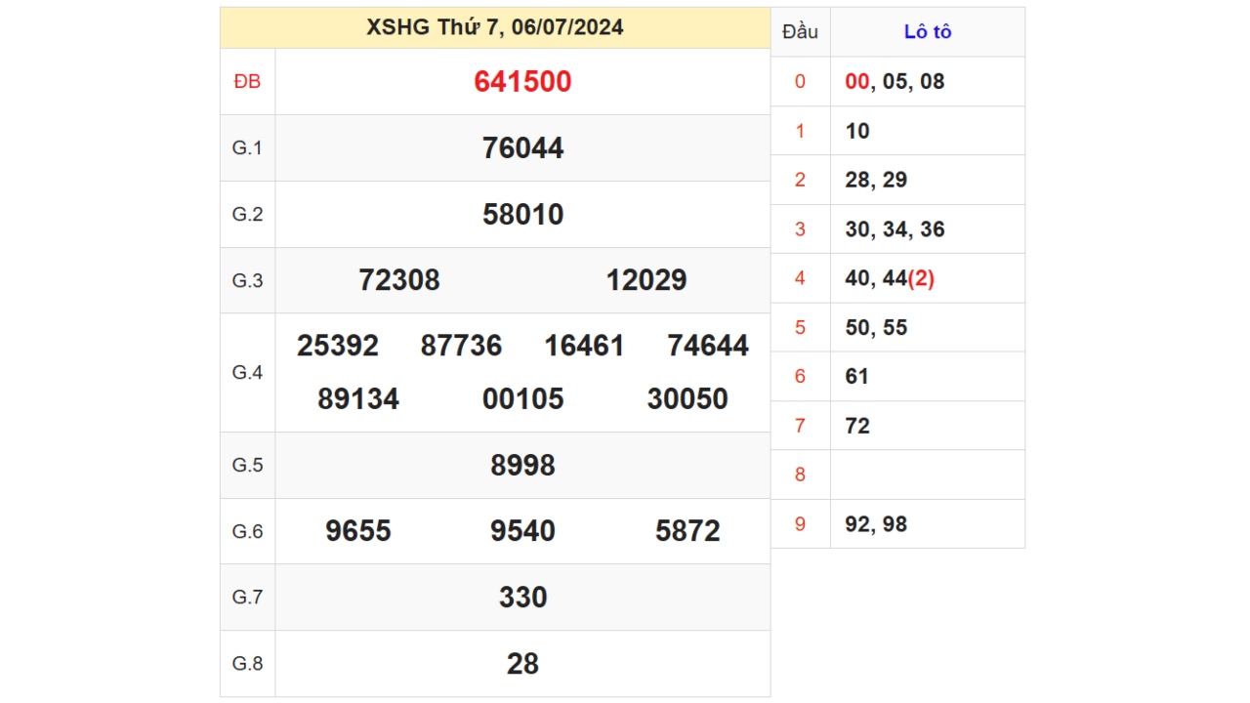Click the G.1 row label
This screenshot has height=703, width=1250.
(x=248, y=148)
